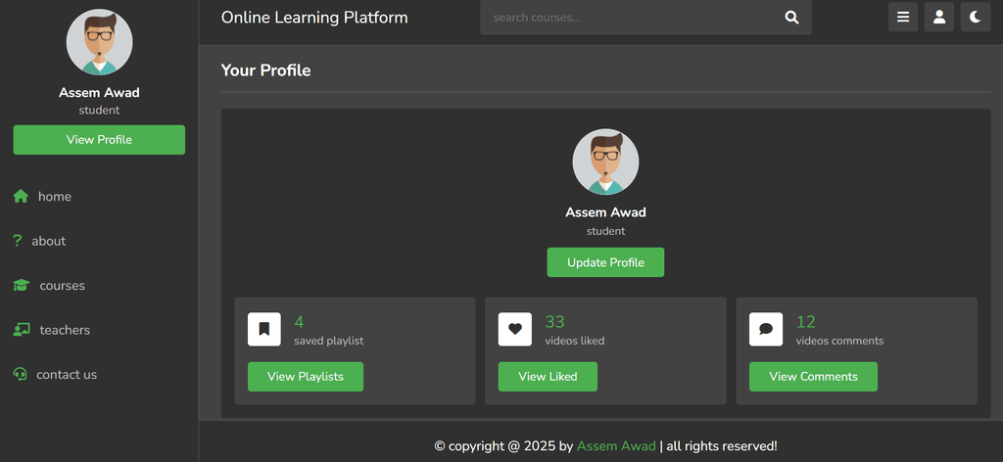Click the courses graduation cap icon
1003x462 pixels.
(21, 286)
